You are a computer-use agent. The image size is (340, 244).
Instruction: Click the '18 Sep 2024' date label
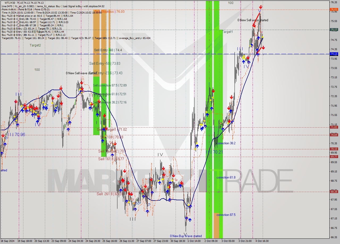pos(7,241)
